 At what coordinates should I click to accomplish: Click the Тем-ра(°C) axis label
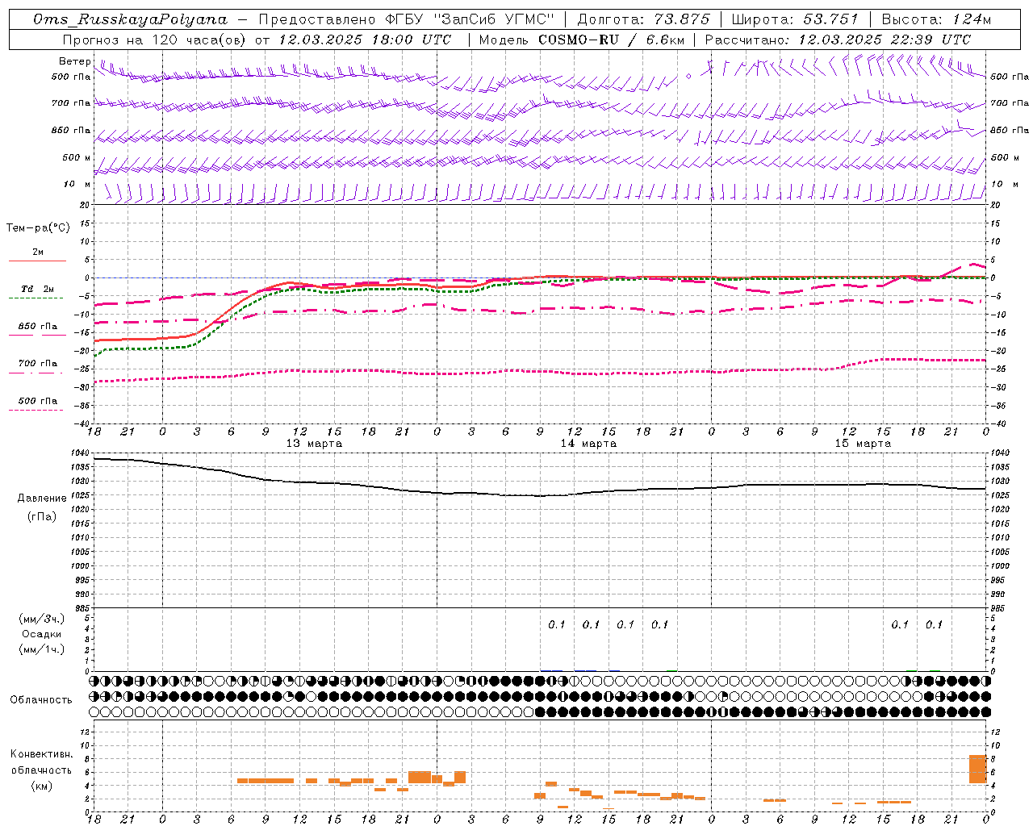tap(38, 228)
